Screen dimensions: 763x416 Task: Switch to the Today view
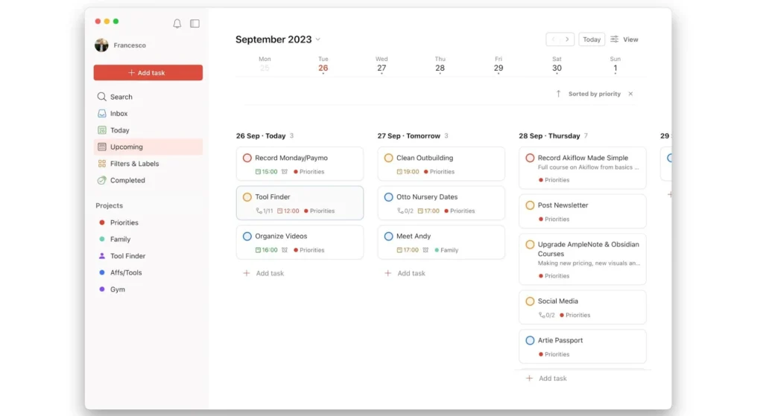point(148,130)
